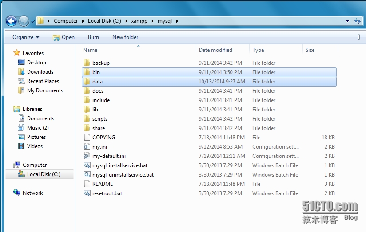Select Local Disk (C:) in navigation pane
Image resolution: width=366 pixels, height=232 pixels.
point(39,174)
